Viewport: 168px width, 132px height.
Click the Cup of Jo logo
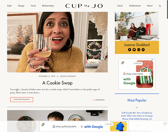point(84,6)
